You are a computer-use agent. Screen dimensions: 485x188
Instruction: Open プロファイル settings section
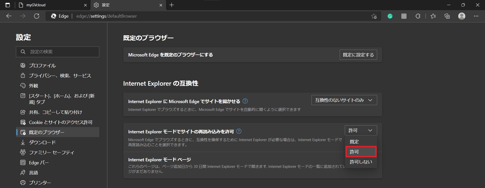[58, 66]
